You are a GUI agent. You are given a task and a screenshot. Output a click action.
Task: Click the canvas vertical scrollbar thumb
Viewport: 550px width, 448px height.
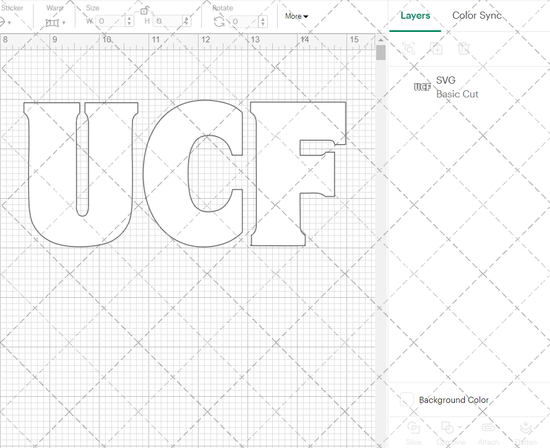381,53
